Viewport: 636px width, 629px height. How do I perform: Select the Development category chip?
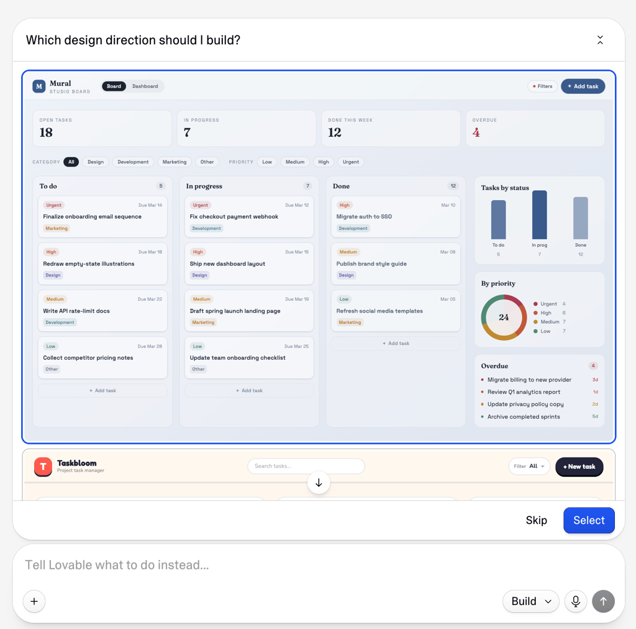coord(133,162)
